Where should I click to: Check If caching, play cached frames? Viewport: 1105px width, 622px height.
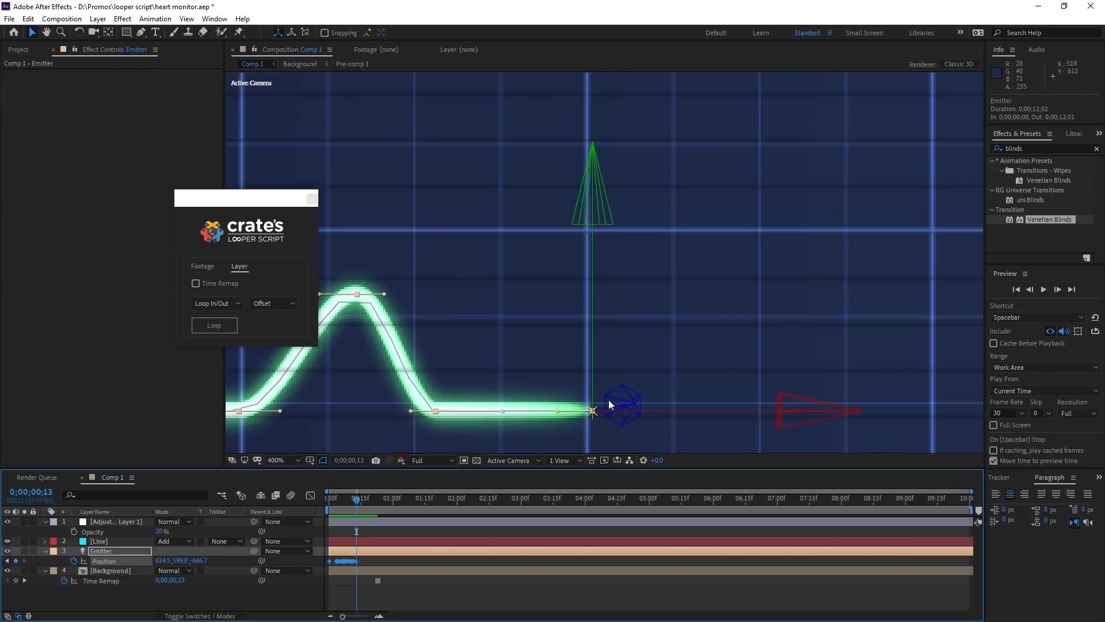[993, 451]
